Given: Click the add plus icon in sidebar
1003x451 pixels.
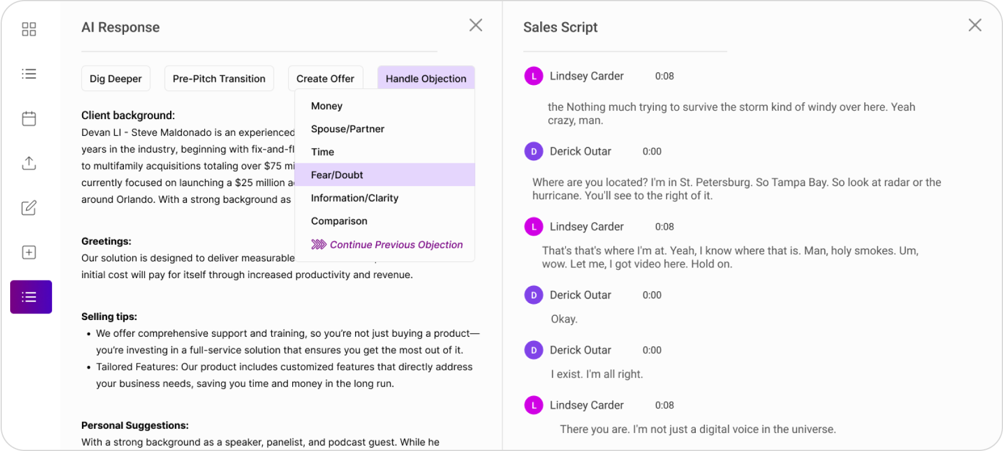Looking at the screenshot, I should coord(29,252).
